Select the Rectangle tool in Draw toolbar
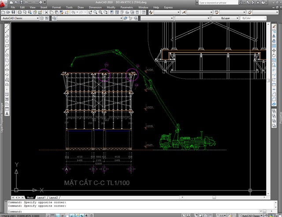 [7, 45]
